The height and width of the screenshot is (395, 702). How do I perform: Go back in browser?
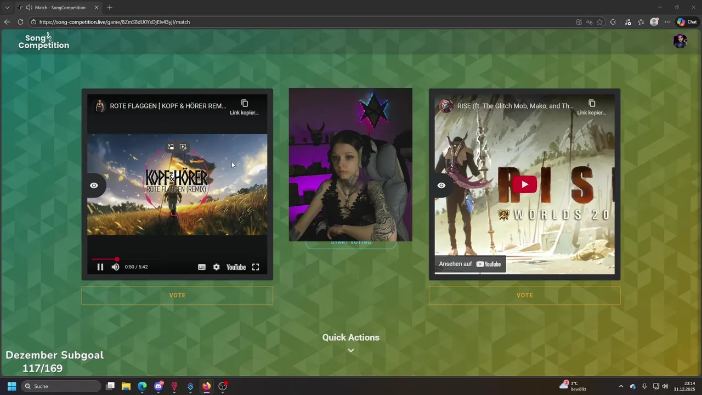(x=7, y=22)
